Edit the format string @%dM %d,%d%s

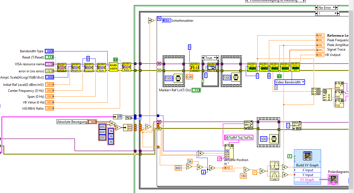pos(239,138)
